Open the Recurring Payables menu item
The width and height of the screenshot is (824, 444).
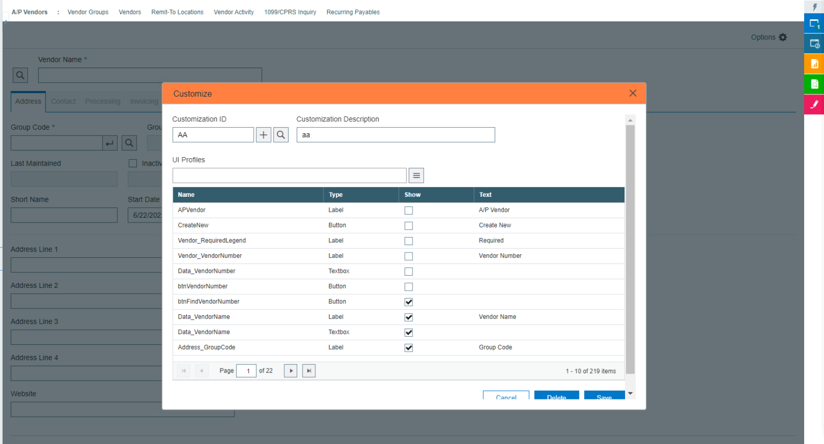click(353, 12)
